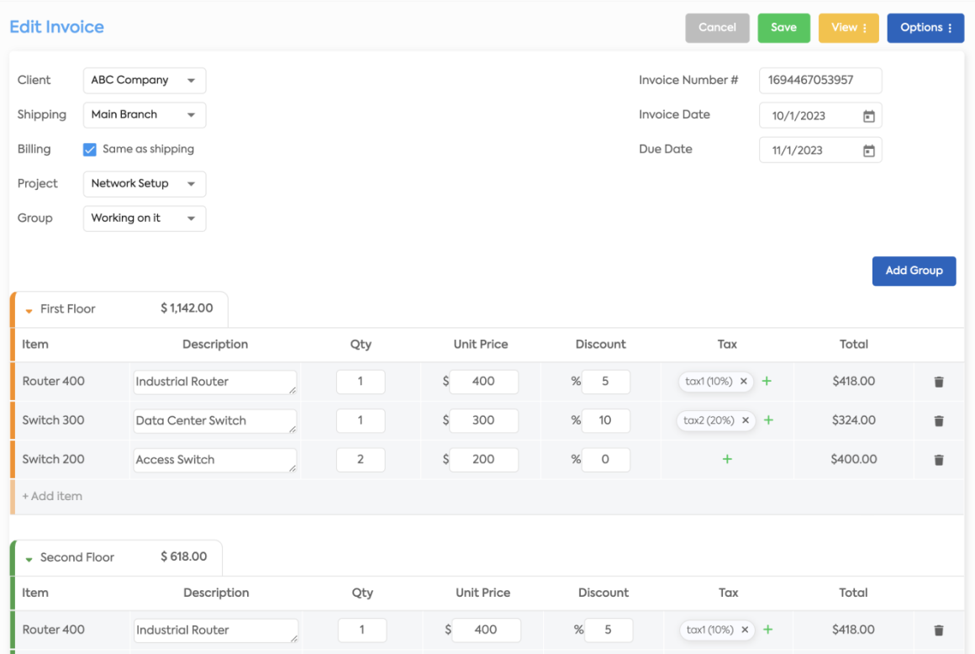The height and width of the screenshot is (654, 975).
Task: Edit Switch 300 unit price field
Action: coord(484,421)
